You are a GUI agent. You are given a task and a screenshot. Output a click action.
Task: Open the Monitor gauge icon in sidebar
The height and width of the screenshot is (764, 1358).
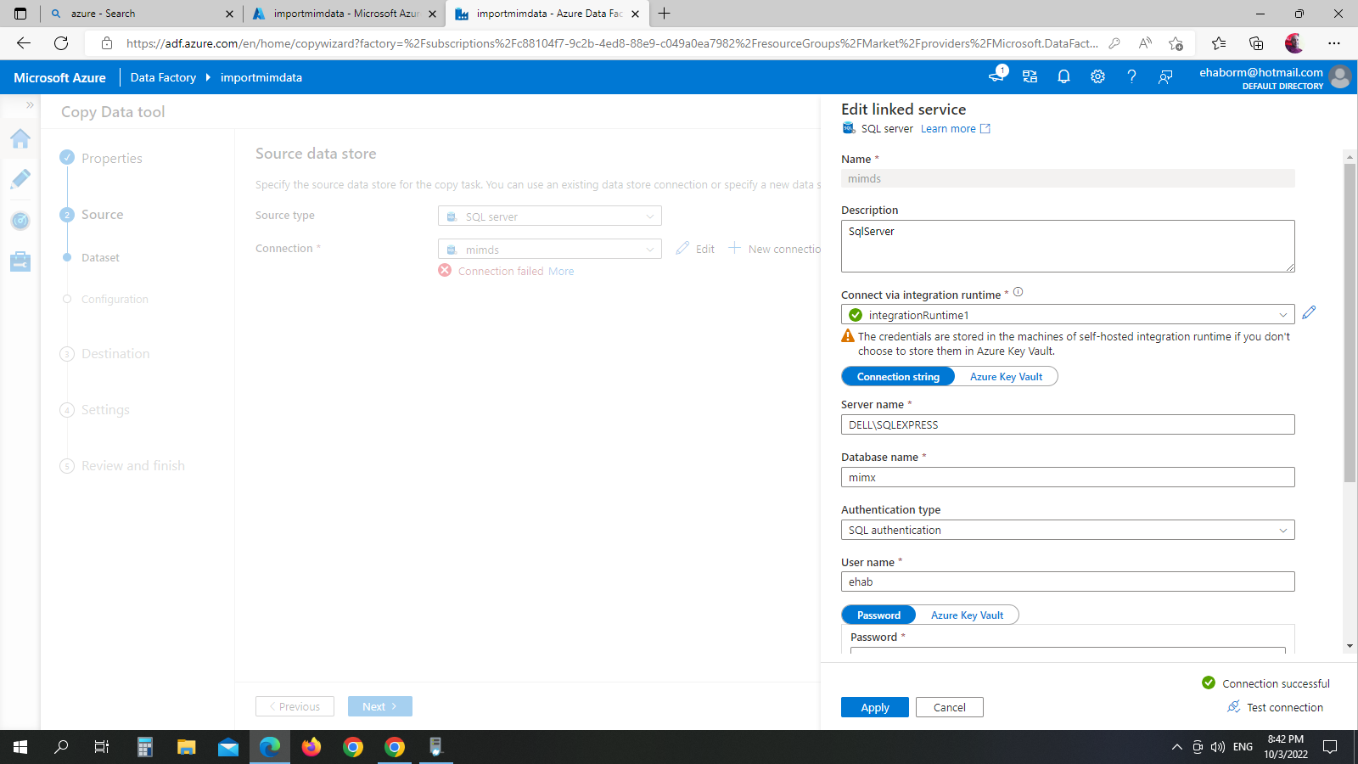[20, 221]
